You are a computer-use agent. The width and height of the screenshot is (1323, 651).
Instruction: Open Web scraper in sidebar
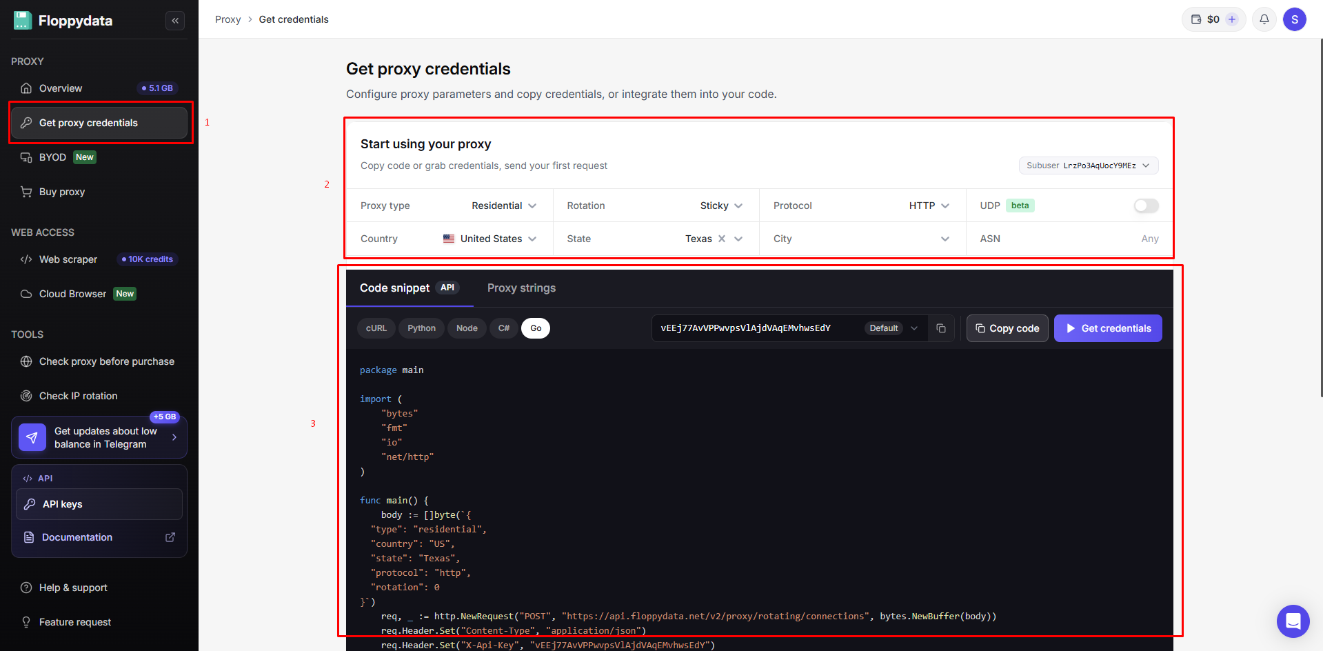pyautogui.click(x=99, y=259)
